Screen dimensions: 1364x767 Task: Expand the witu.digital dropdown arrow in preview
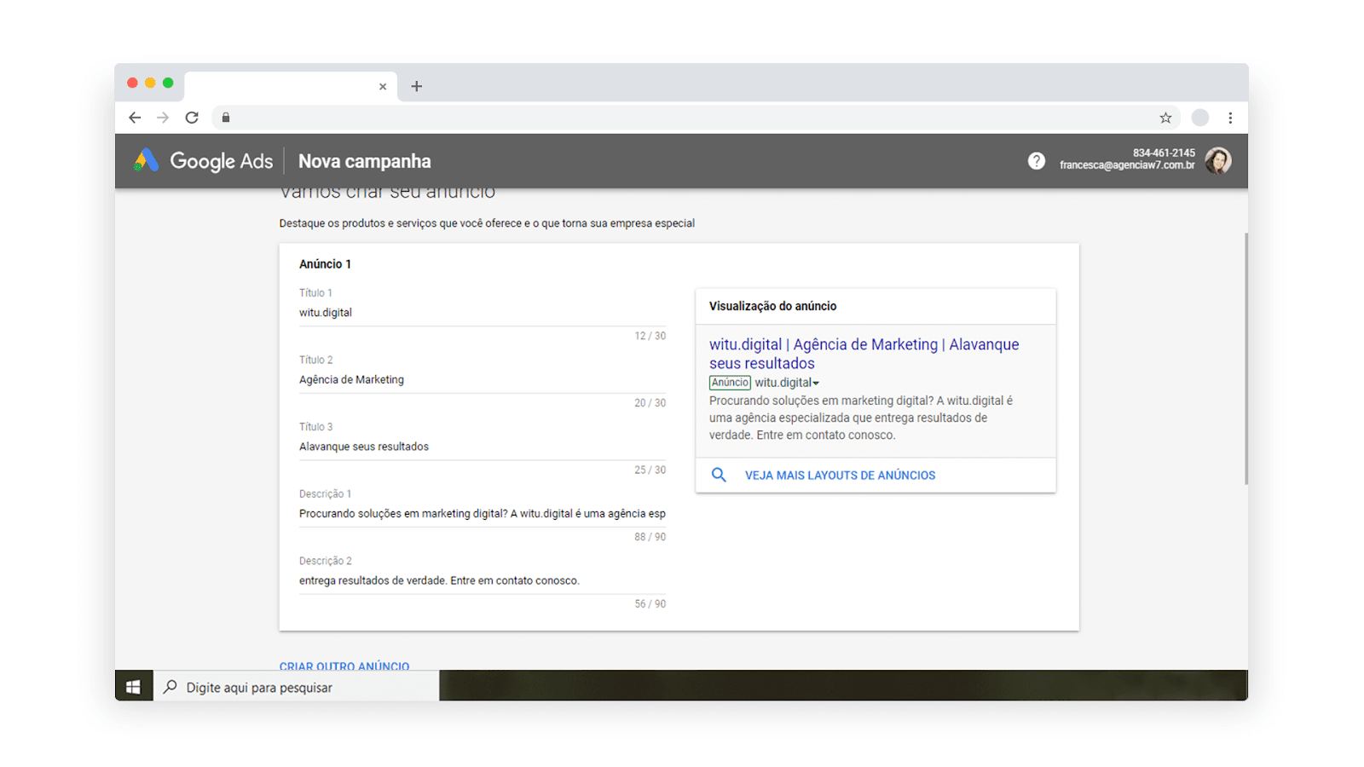816,383
